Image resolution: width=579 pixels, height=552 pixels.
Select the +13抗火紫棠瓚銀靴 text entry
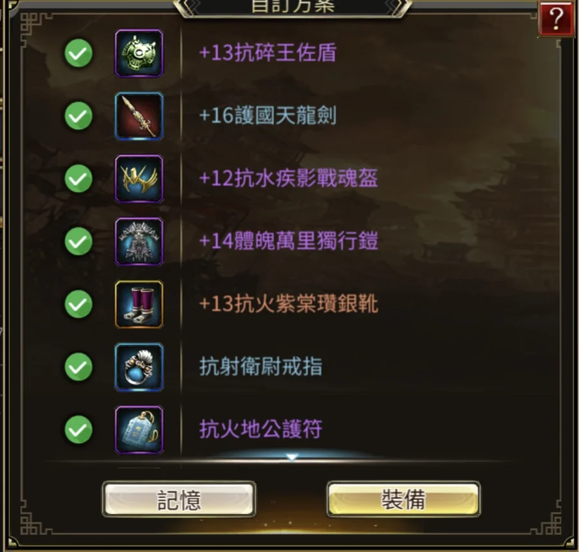pyautogui.click(x=288, y=304)
